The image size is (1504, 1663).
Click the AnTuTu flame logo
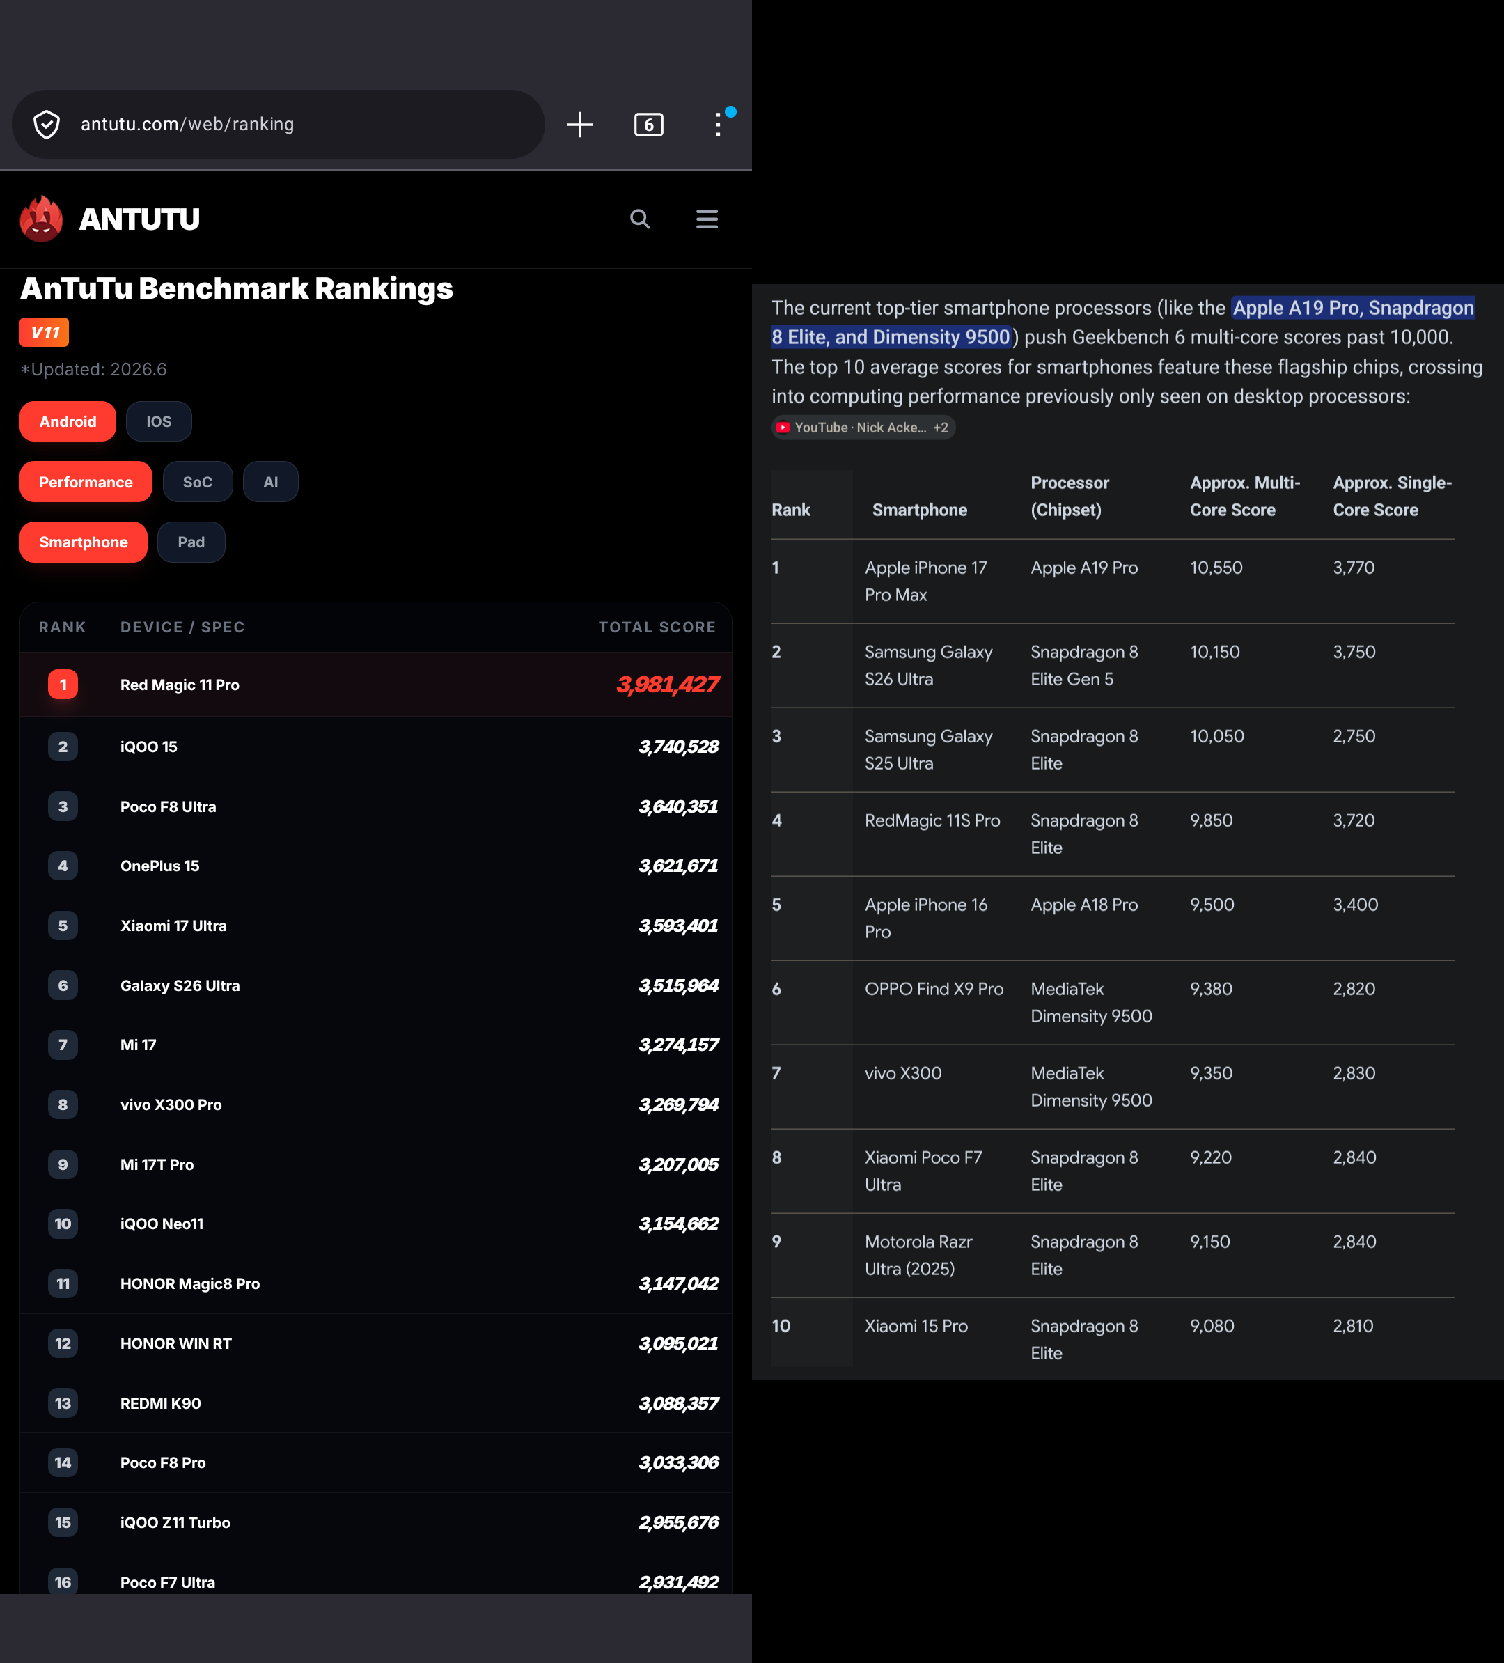pyautogui.click(x=41, y=219)
